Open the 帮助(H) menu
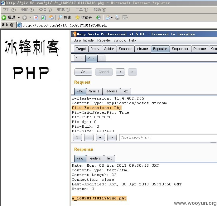Screen dimensions: 217x206 coord(100,10)
